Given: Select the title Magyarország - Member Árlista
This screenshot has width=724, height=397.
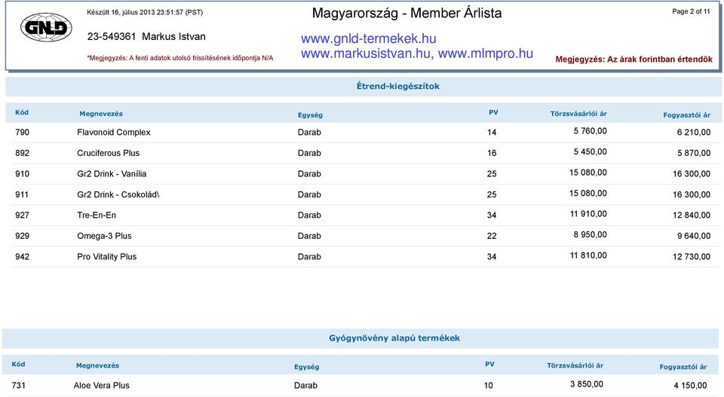Looking at the screenshot, I should [406, 13].
